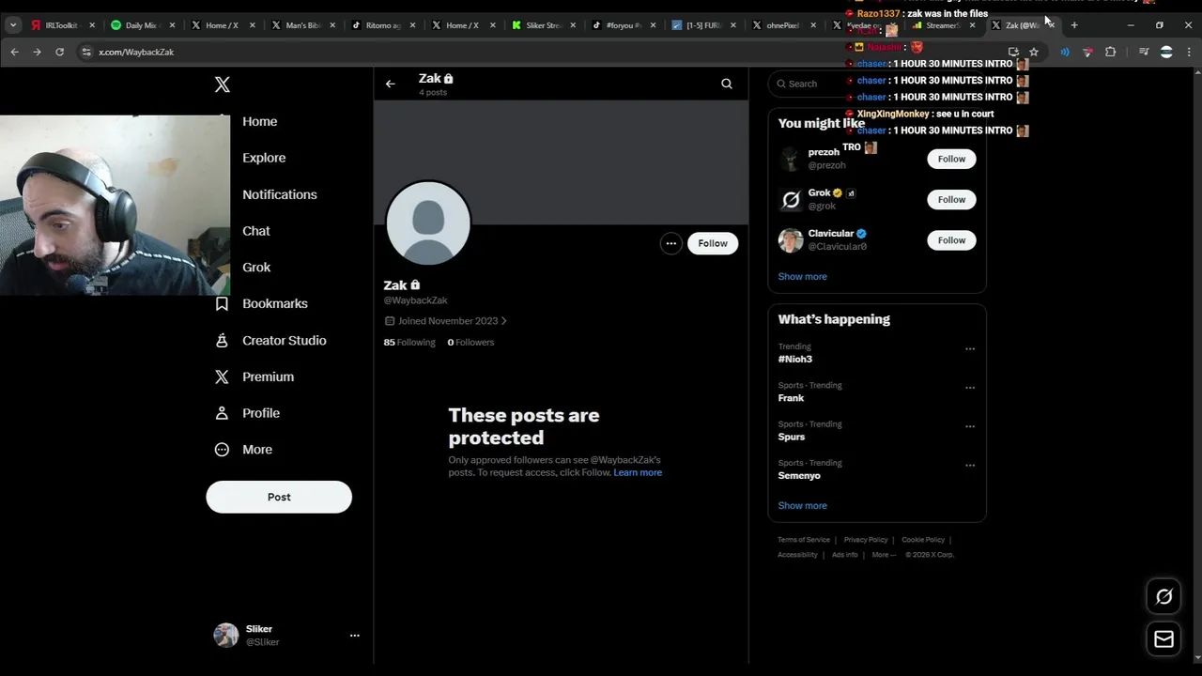The width and height of the screenshot is (1202, 676).
Task: Click the address bar URL x.com/WaybackZak
Action: (x=136, y=53)
